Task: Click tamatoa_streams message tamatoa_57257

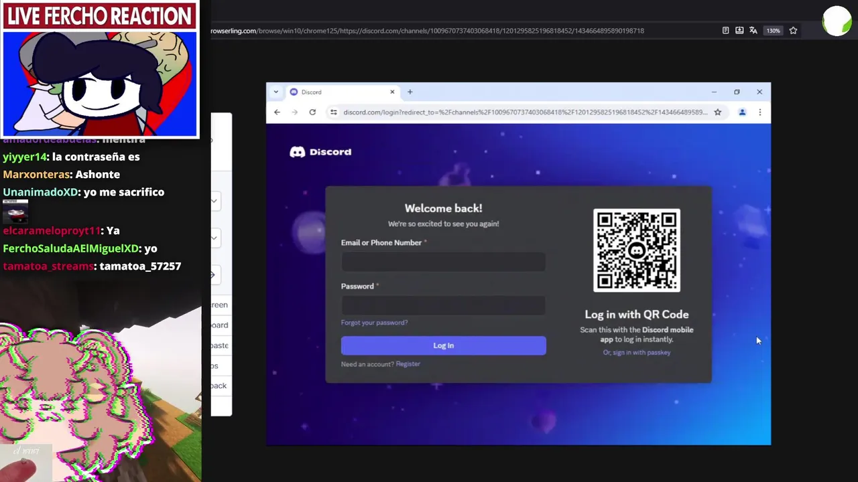Action: [x=92, y=266]
